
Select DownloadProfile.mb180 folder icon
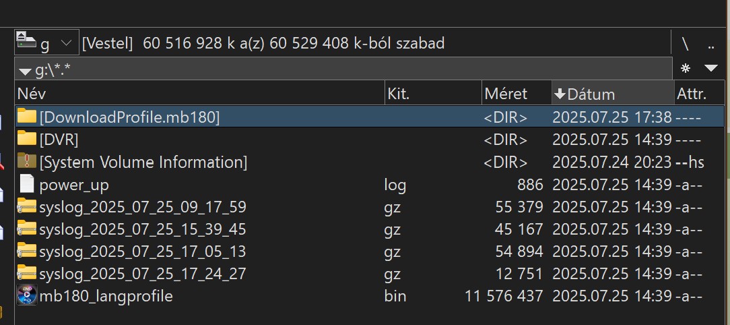(x=26, y=117)
